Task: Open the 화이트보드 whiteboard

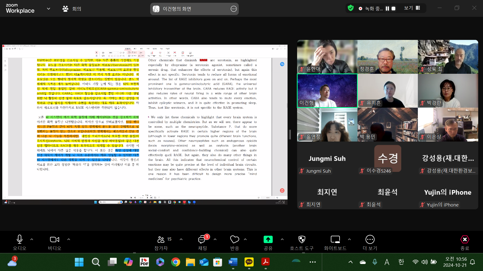Action: pyautogui.click(x=335, y=243)
